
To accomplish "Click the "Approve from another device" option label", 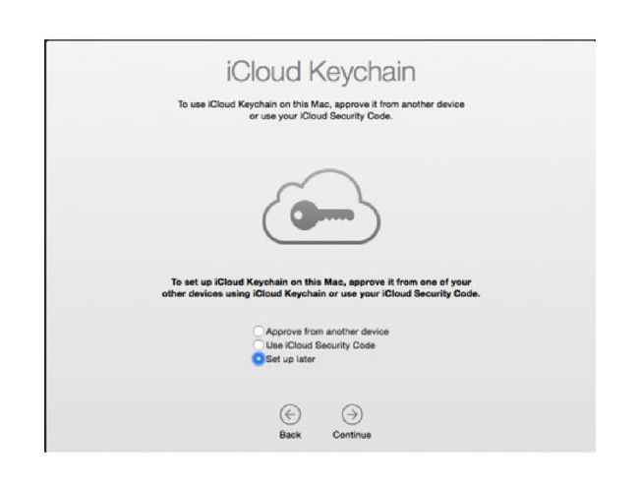I will click(x=326, y=332).
